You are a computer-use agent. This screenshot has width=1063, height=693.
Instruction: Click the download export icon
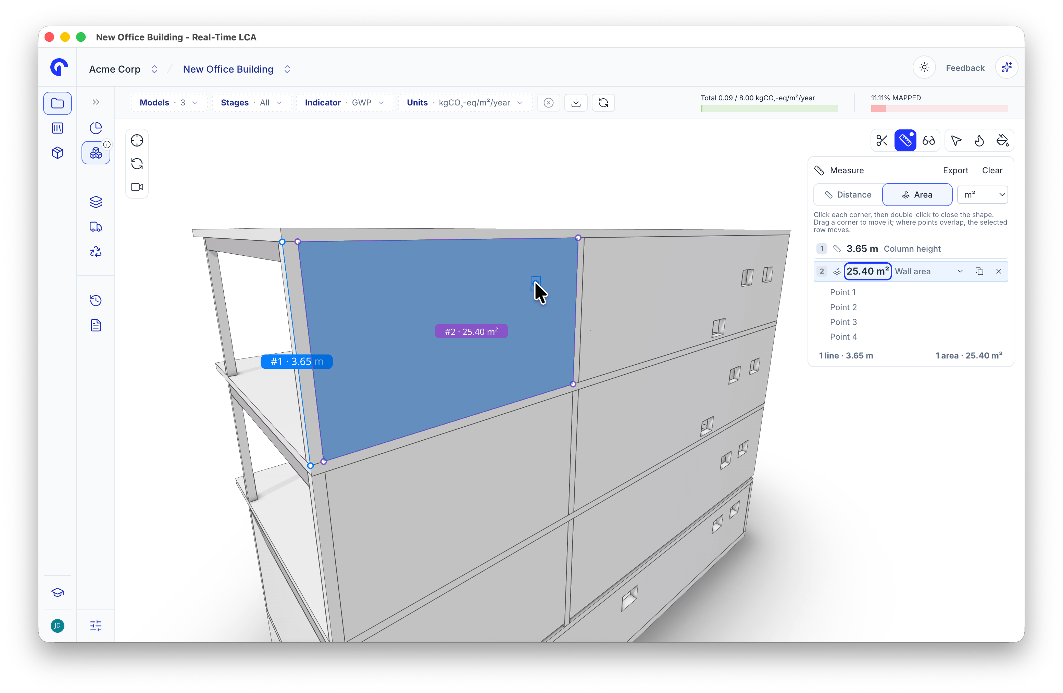576,103
